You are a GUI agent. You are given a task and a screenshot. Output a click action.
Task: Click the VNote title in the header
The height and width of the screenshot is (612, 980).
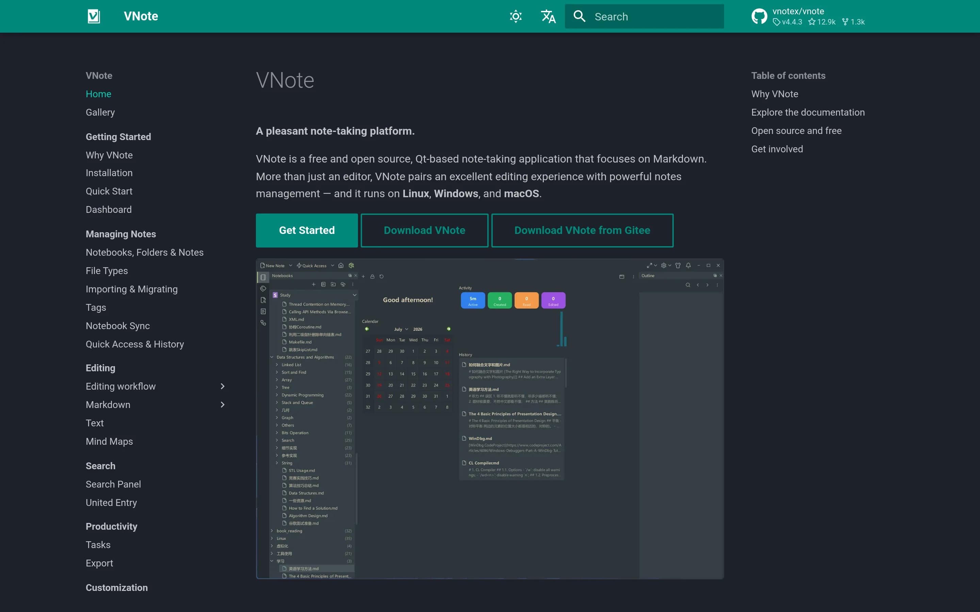141,16
